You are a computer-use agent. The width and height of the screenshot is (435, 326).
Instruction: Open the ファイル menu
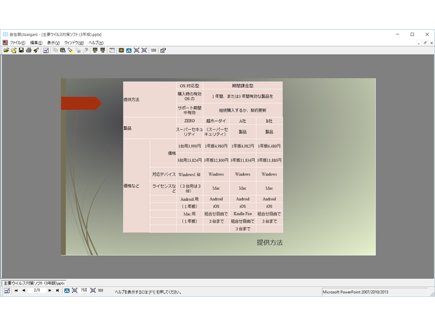click(17, 42)
